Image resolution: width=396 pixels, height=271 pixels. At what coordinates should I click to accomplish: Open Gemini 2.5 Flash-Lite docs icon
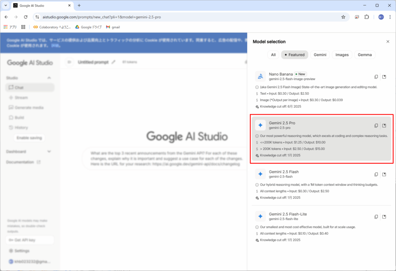coord(384,217)
